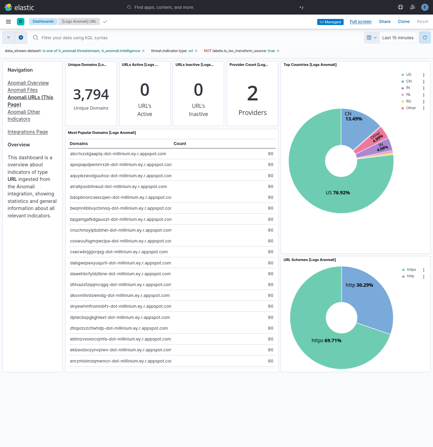Click the news feed megaphone icon
Viewport: 433px width, 447px height.
point(412,7)
